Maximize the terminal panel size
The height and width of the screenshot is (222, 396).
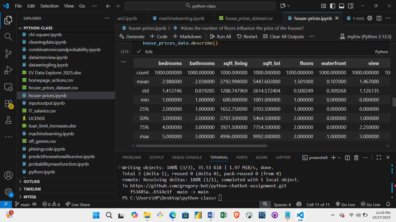pos(379,158)
